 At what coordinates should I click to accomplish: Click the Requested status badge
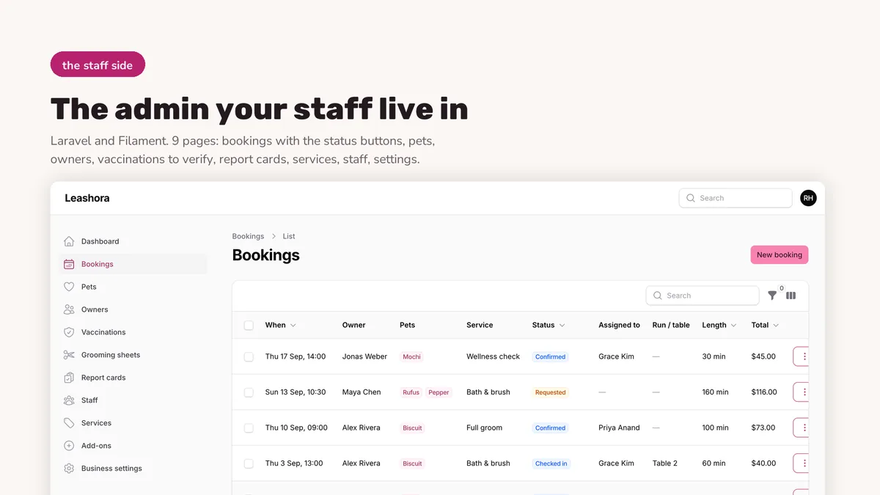[x=551, y=392]
